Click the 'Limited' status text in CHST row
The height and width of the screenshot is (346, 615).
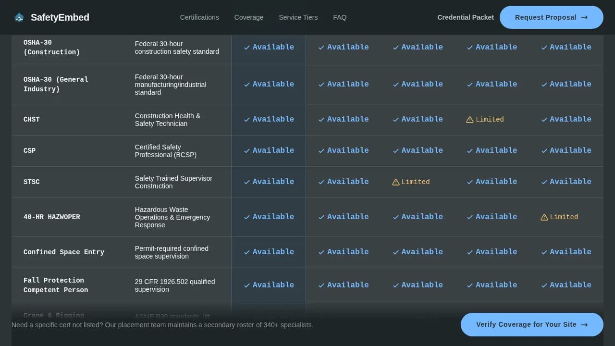click(490, 120)
